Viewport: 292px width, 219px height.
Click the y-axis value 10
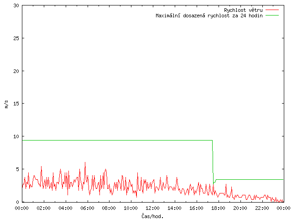tap(16, 136)
